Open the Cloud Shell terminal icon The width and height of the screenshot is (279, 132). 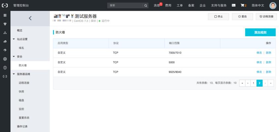click(x=234, y=5)
